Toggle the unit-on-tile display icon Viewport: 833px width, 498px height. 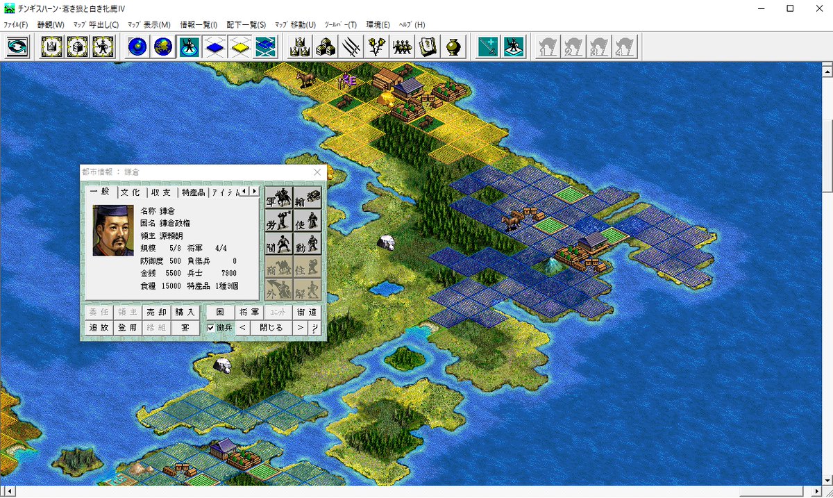pyautogui.click(x=188, y=47)
